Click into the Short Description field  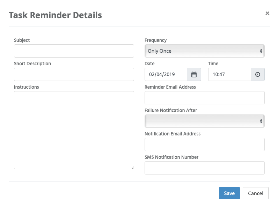tap(74, 74)
